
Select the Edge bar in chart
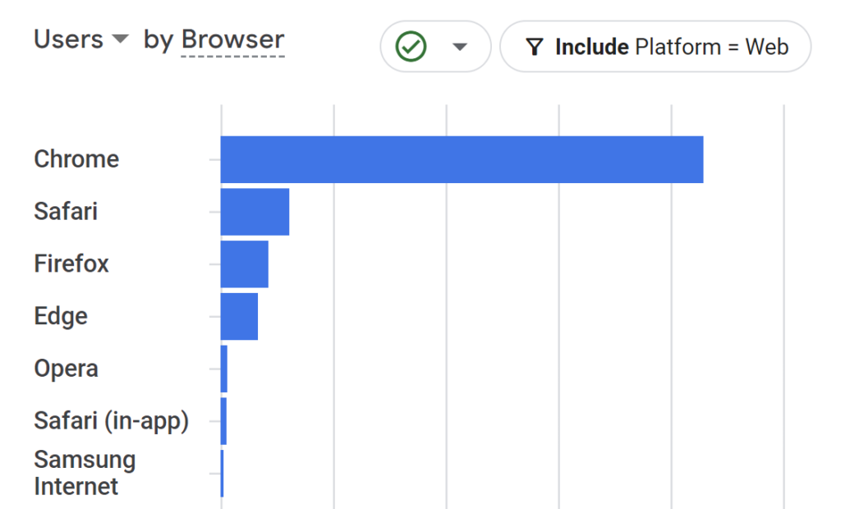pos(239,316)
